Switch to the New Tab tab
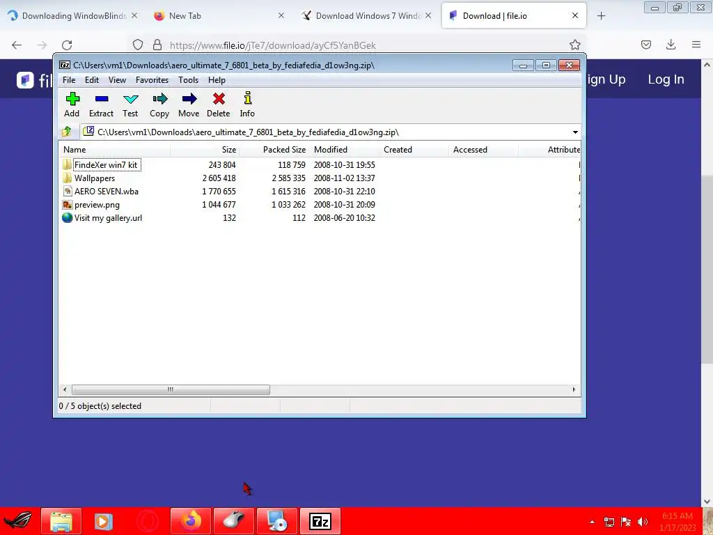The width and height of the screenshot is (713, 535). tap(218, 15)
